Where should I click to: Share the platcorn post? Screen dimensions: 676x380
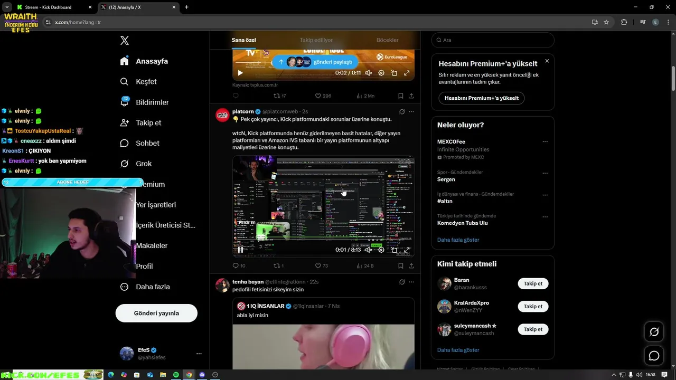411,265
